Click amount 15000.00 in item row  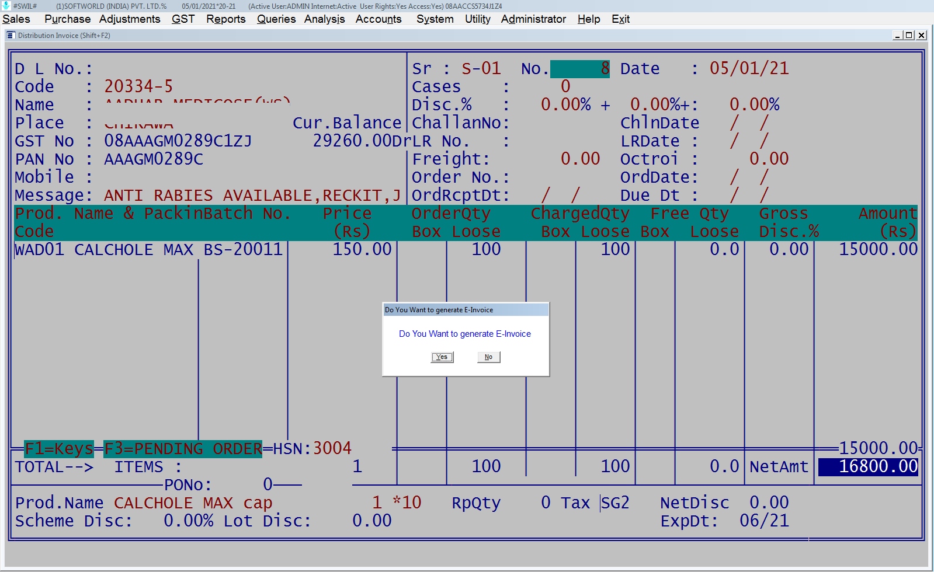879,250
